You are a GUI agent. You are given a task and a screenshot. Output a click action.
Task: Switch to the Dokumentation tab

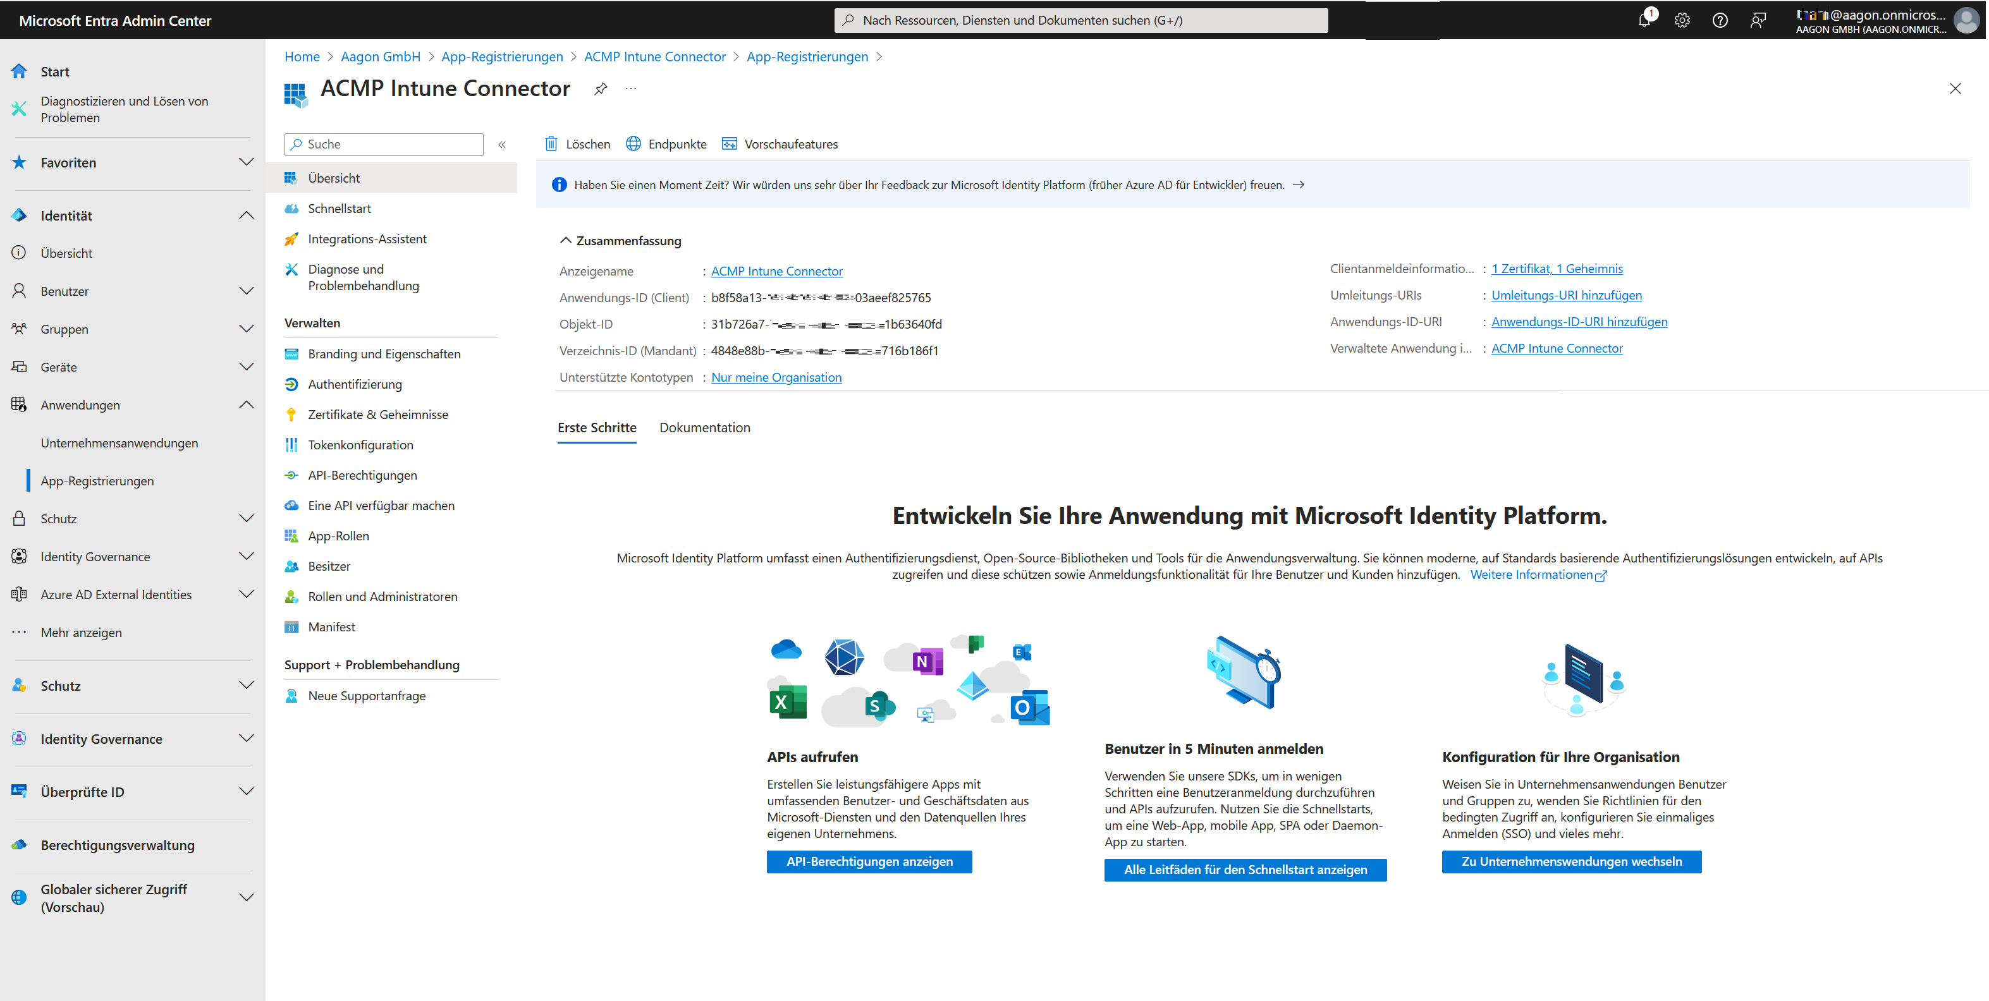pyautogui.click(x=704, y=428)
